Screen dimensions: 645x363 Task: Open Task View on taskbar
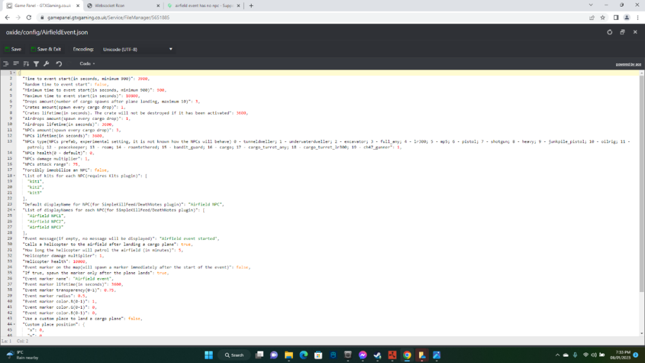pyautogui.click(x=259, y=355)
